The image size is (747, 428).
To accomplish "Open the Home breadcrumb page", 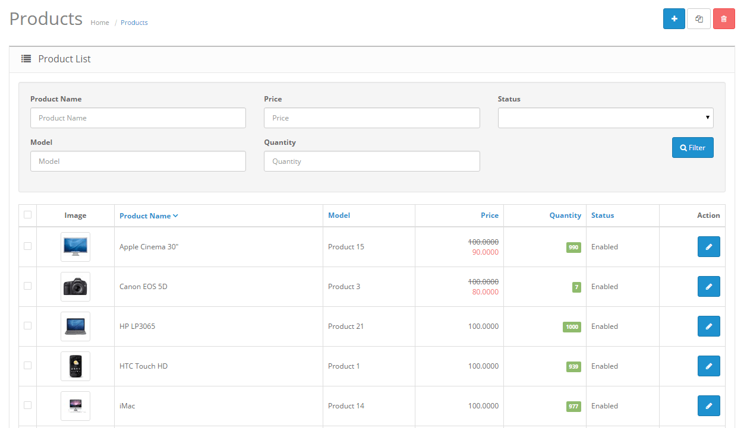I will coord(99,22).
